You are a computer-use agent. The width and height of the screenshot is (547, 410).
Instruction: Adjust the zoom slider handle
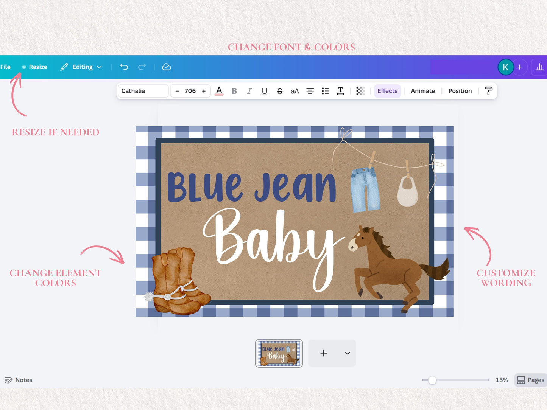click(x=432, y=380)
